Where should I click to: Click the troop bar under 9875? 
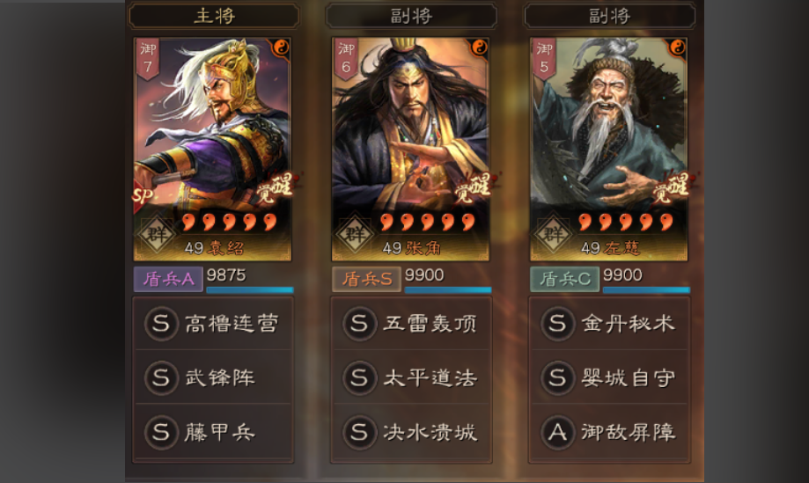tap(250, 289)
